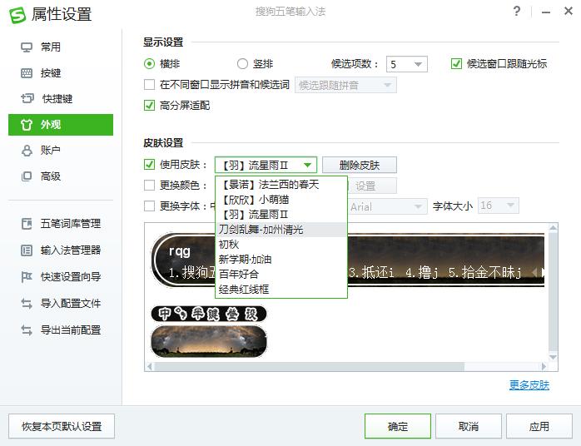Open the Arial font dropdown
Screen dimensions: 581x446
pyautogui.click(x=387, y=206)
